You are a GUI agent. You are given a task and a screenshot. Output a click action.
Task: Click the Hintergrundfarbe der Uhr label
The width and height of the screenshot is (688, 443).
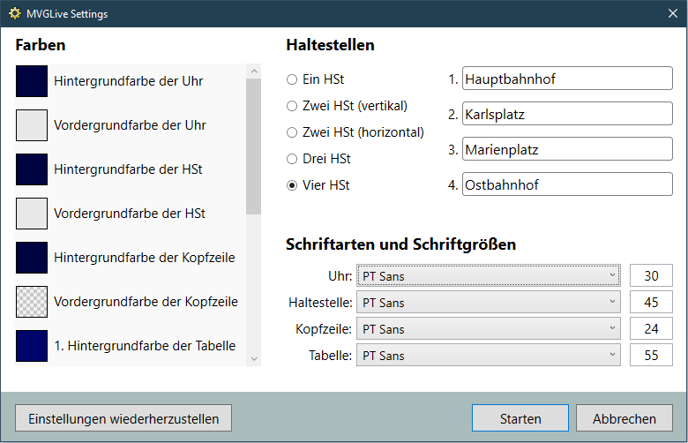pyautogui.click(x=128, y=81)
